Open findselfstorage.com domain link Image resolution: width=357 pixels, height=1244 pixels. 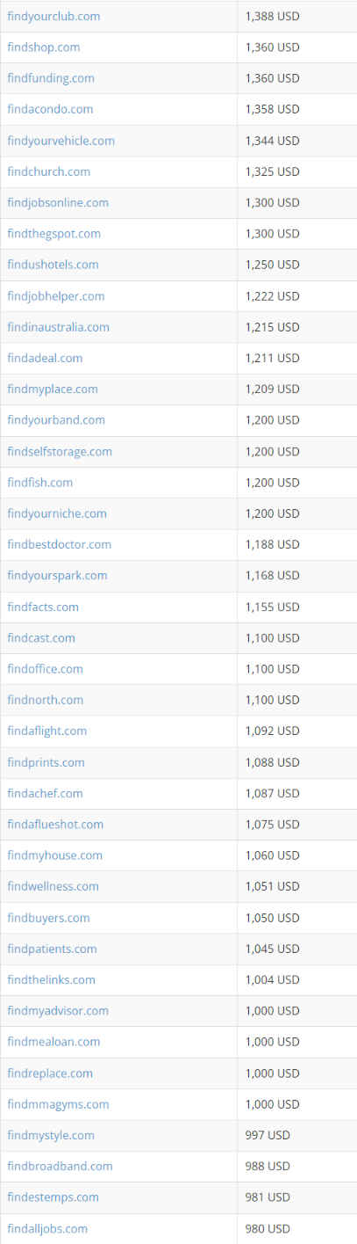point(60,451)
